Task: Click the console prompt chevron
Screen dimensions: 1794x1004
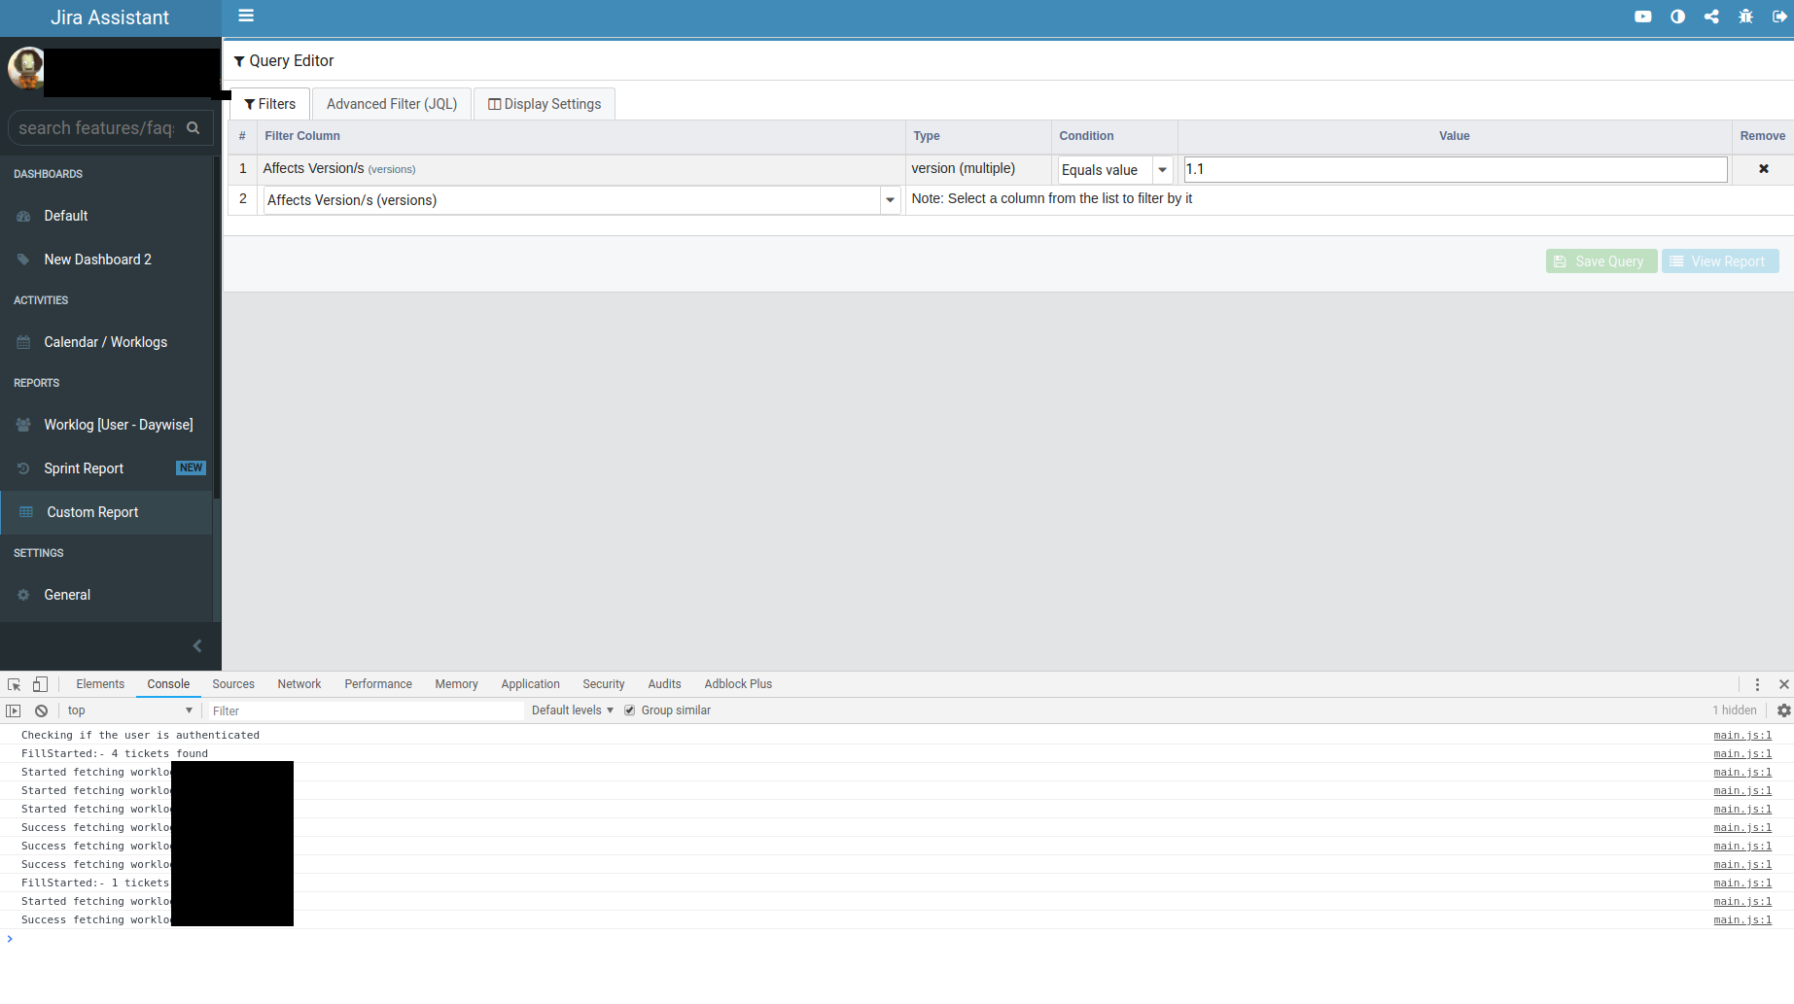Action: coord(10,939)
